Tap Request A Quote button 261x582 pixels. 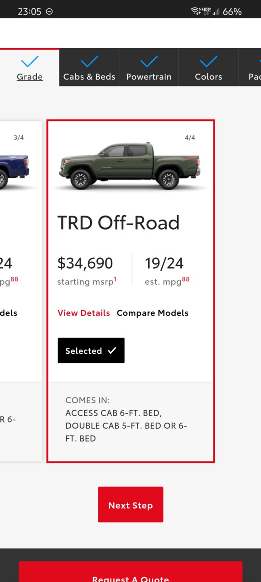pos(130,574)
